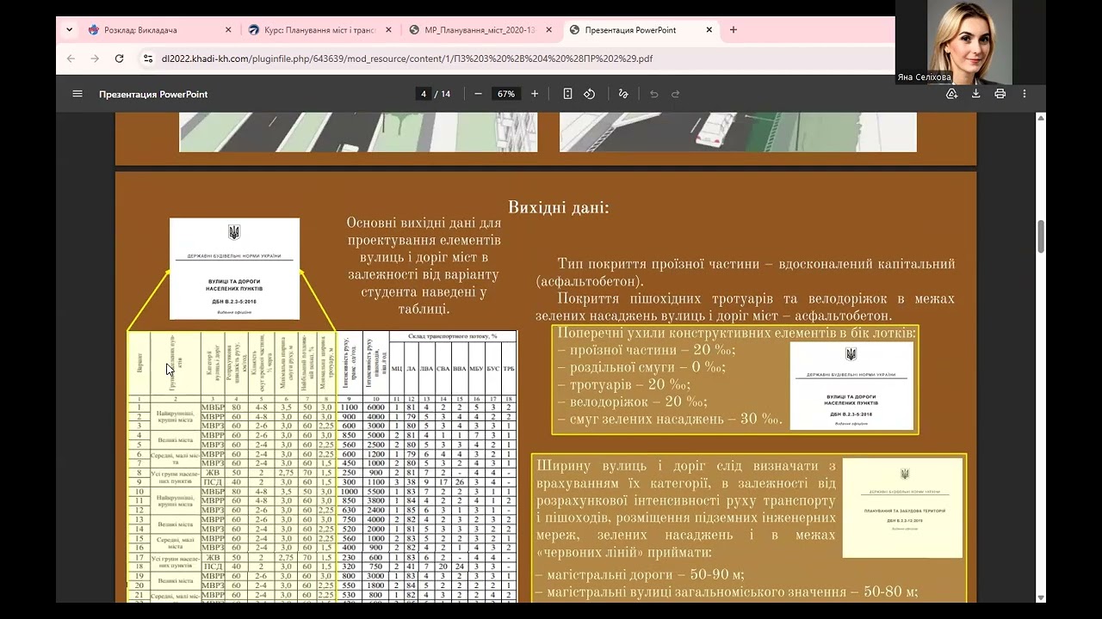Image resolution: width=1102 pixels, height=619 pixels.
Task: Click the PDF vertical scrollbar thumb
Action: [x=1041, y=236]
